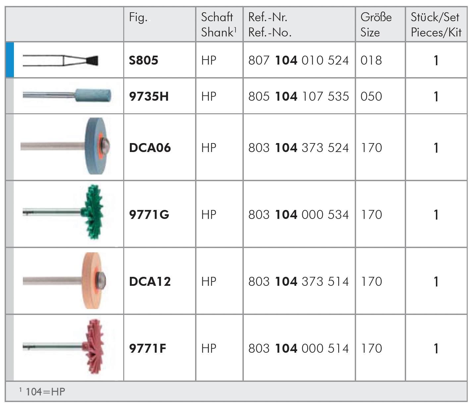The image size is (475, 408).
Task: Click the Fig. column header
Action: pyautogui.click(x=138, y=17)
